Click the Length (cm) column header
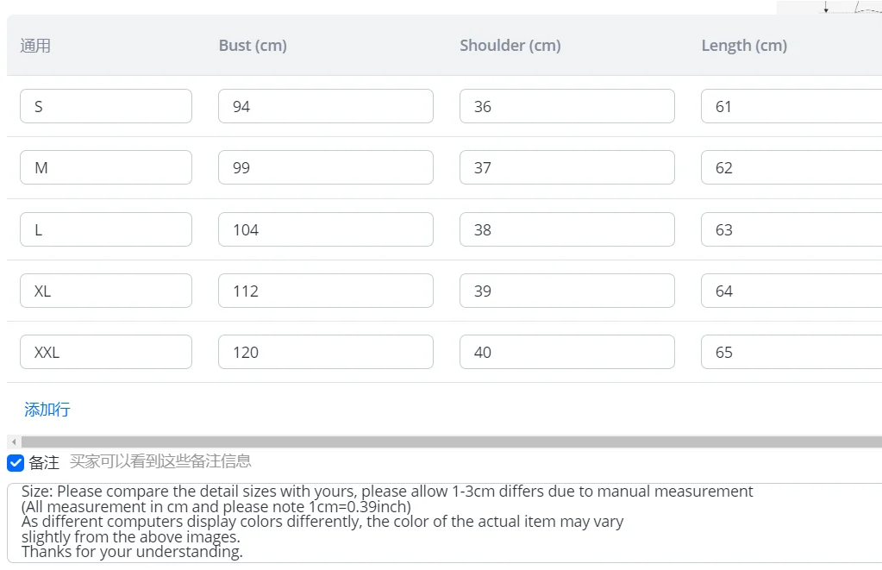This screenshot has width=882, height=570. pyautogui.click(x=744, y=46)
